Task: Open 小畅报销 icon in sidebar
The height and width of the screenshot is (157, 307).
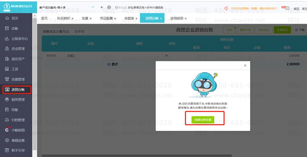Action: tap(7, 130)
